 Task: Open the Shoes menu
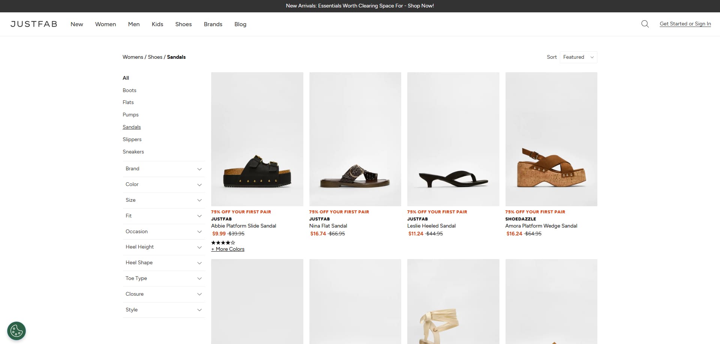(183, 24)
